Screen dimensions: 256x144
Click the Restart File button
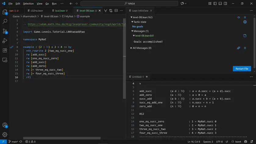point(242,68)
